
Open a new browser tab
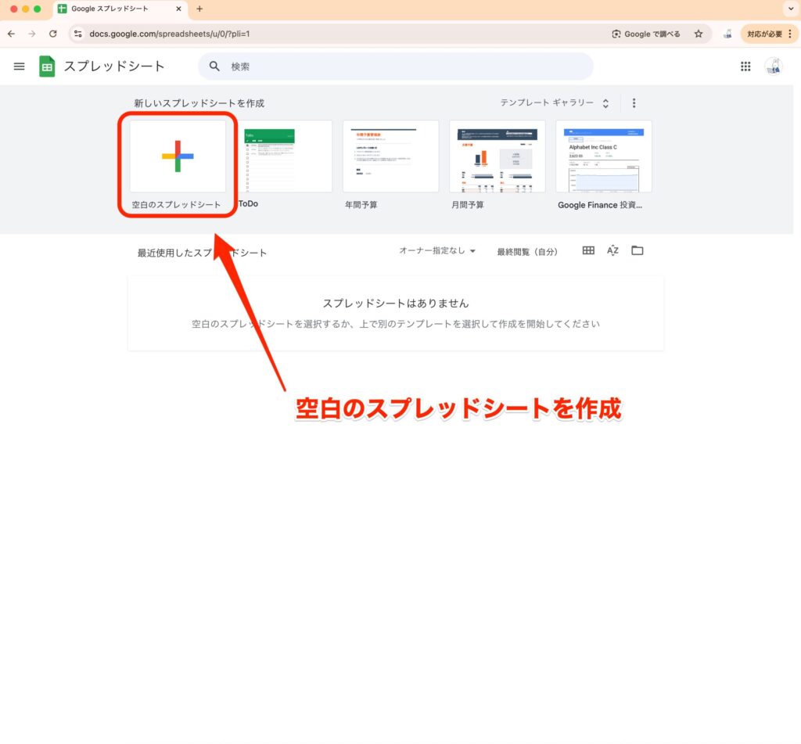click(x=199, y=9)
